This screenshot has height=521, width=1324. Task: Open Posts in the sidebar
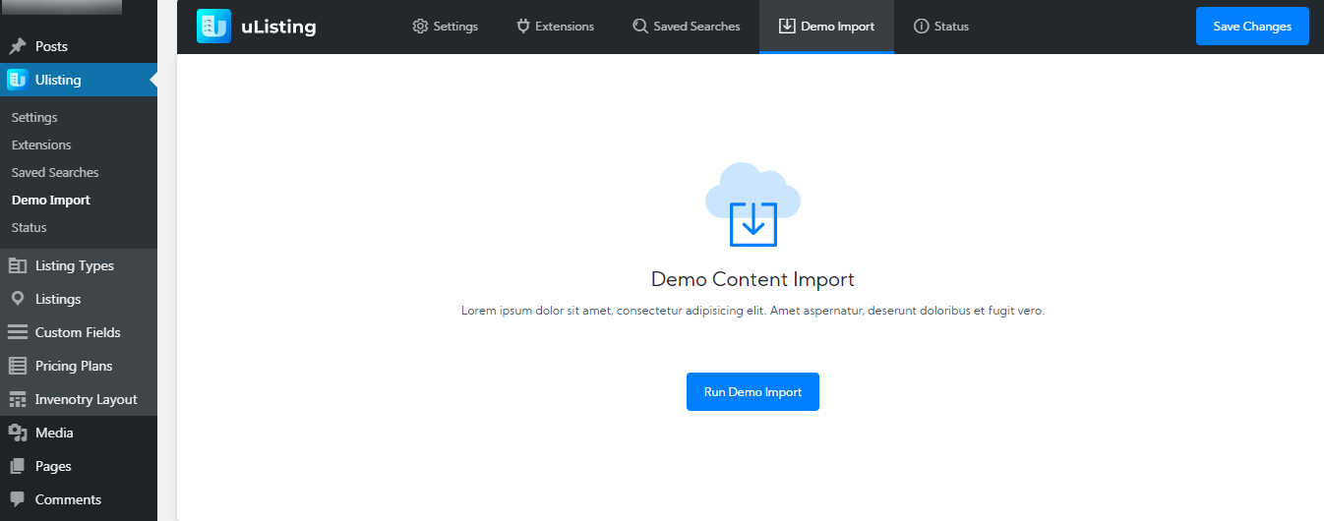pyautogui.click(x=79, y=46)
